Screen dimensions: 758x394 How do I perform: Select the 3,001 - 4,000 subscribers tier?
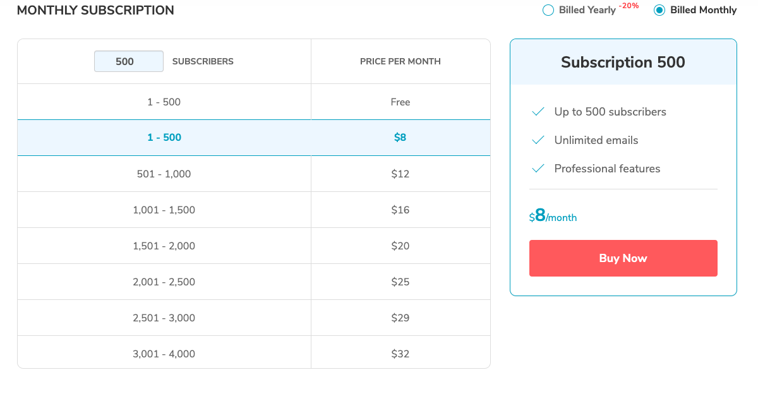click(x=164, y=354)
